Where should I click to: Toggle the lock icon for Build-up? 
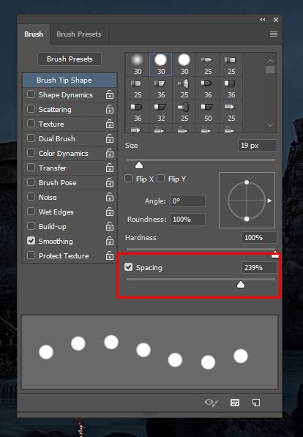pyautogui.click(x=110, y=226)
